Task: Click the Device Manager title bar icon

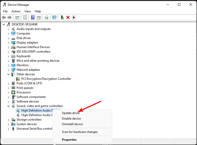Action: 4,5
